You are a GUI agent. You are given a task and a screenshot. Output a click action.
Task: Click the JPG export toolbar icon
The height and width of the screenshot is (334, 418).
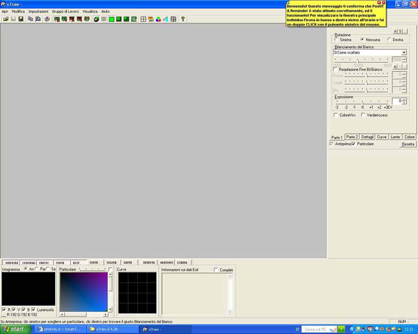pos(87,19)
